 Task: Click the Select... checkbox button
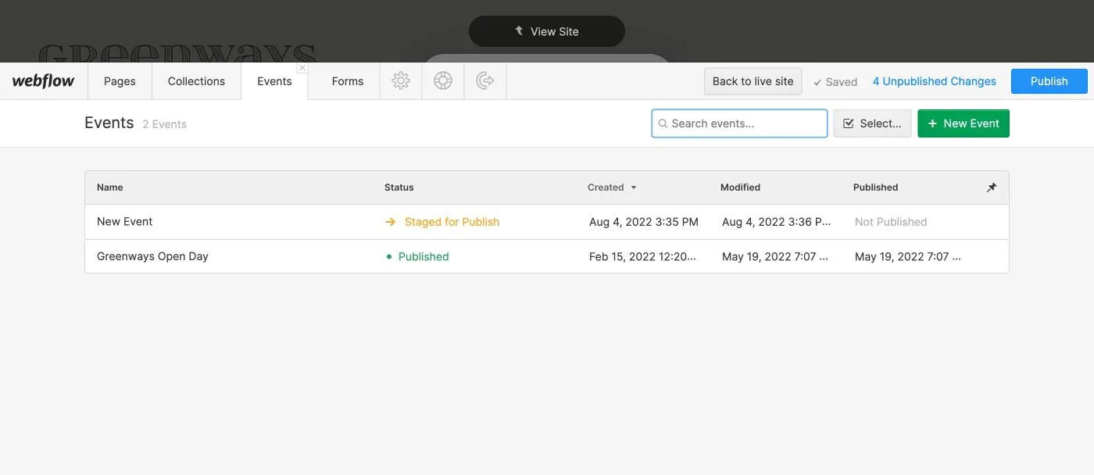coord(872,123)
